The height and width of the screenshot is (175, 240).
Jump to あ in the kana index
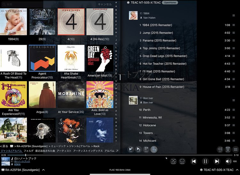(116, 103)
